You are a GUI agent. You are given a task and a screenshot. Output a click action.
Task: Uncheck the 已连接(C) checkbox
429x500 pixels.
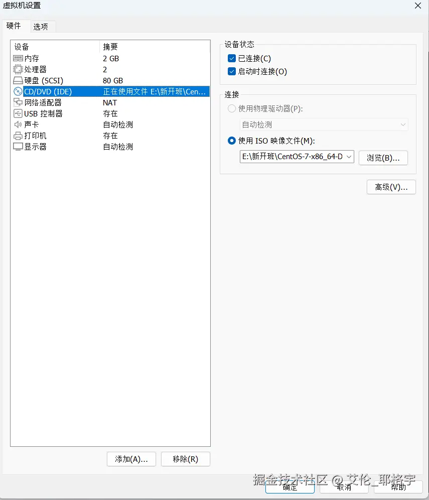(x=231, y=58)
